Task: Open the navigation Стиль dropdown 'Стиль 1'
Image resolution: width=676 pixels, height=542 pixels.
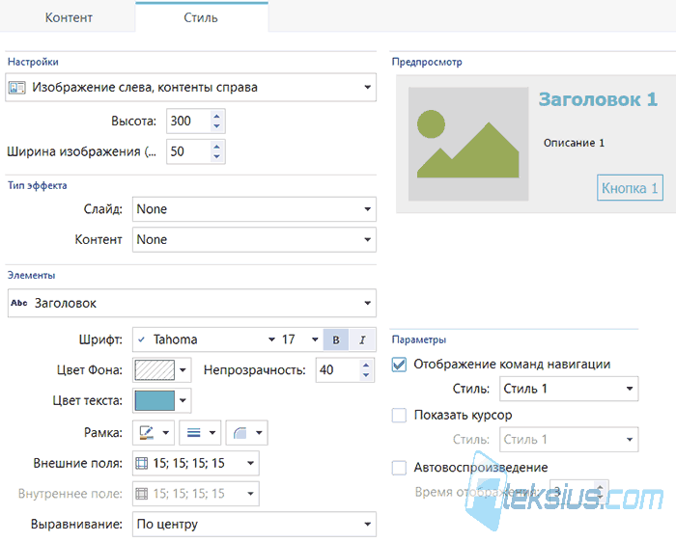Action: [x=569, y=390]
